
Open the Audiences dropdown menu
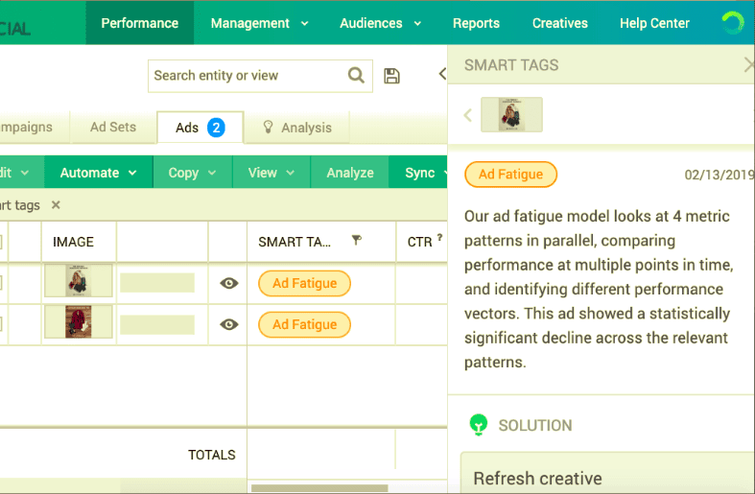point(381,23)
